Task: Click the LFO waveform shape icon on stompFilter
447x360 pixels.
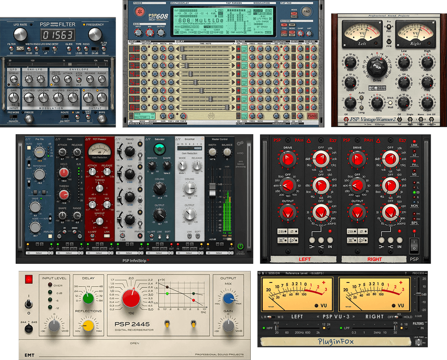Action: [x=20, y=49]
